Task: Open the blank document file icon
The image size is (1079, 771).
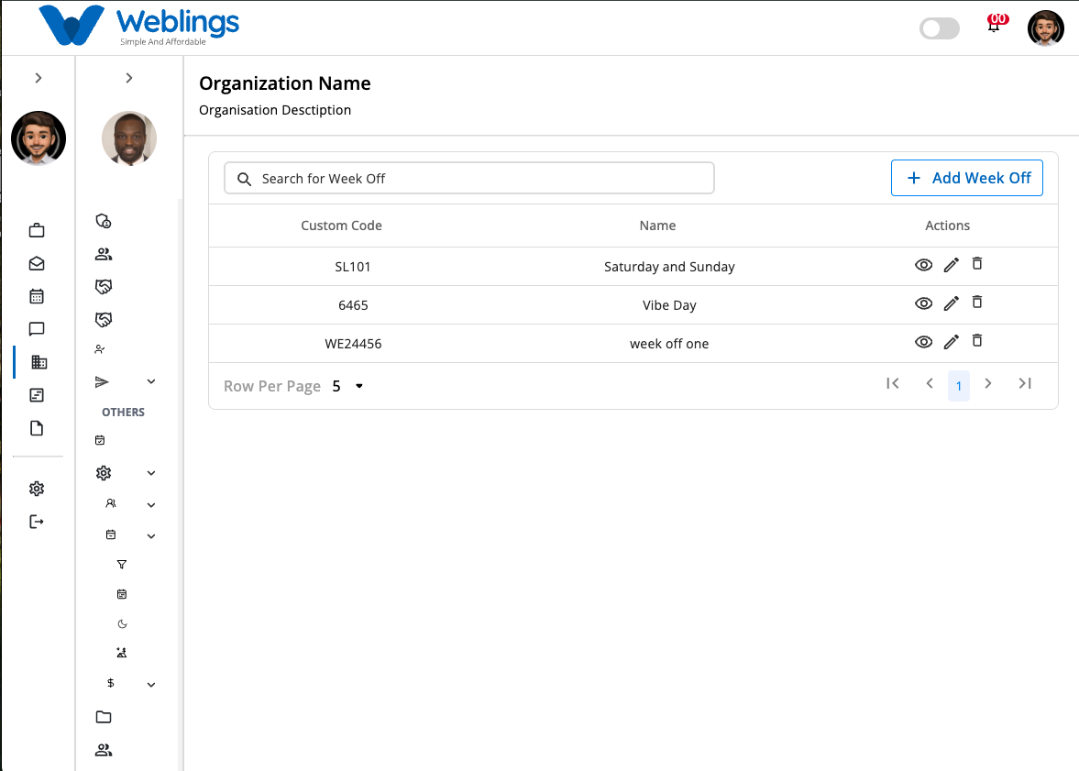Action: click(x=37, y=428)
